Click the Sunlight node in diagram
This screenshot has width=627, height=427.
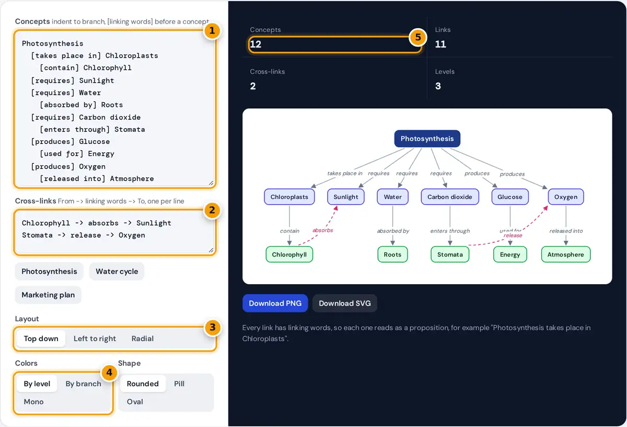pos(346,197)
